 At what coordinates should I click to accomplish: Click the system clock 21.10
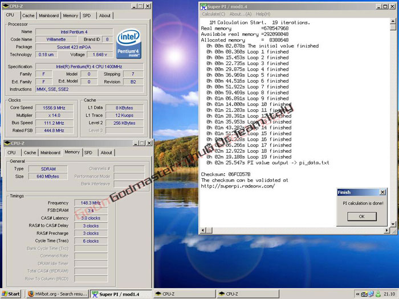389,294
